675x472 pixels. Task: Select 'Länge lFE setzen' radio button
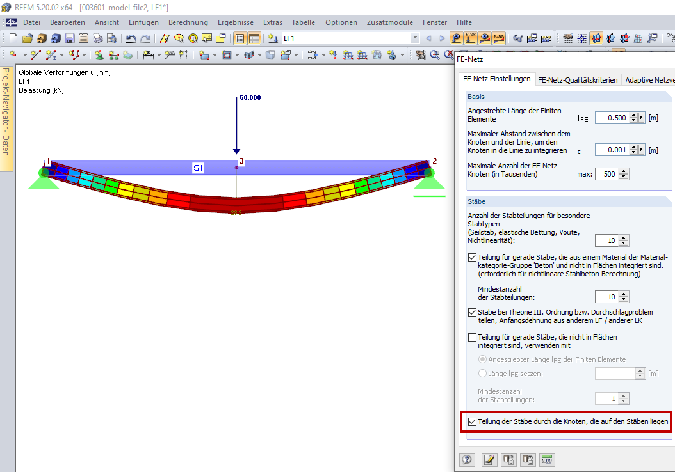[483, 374]
